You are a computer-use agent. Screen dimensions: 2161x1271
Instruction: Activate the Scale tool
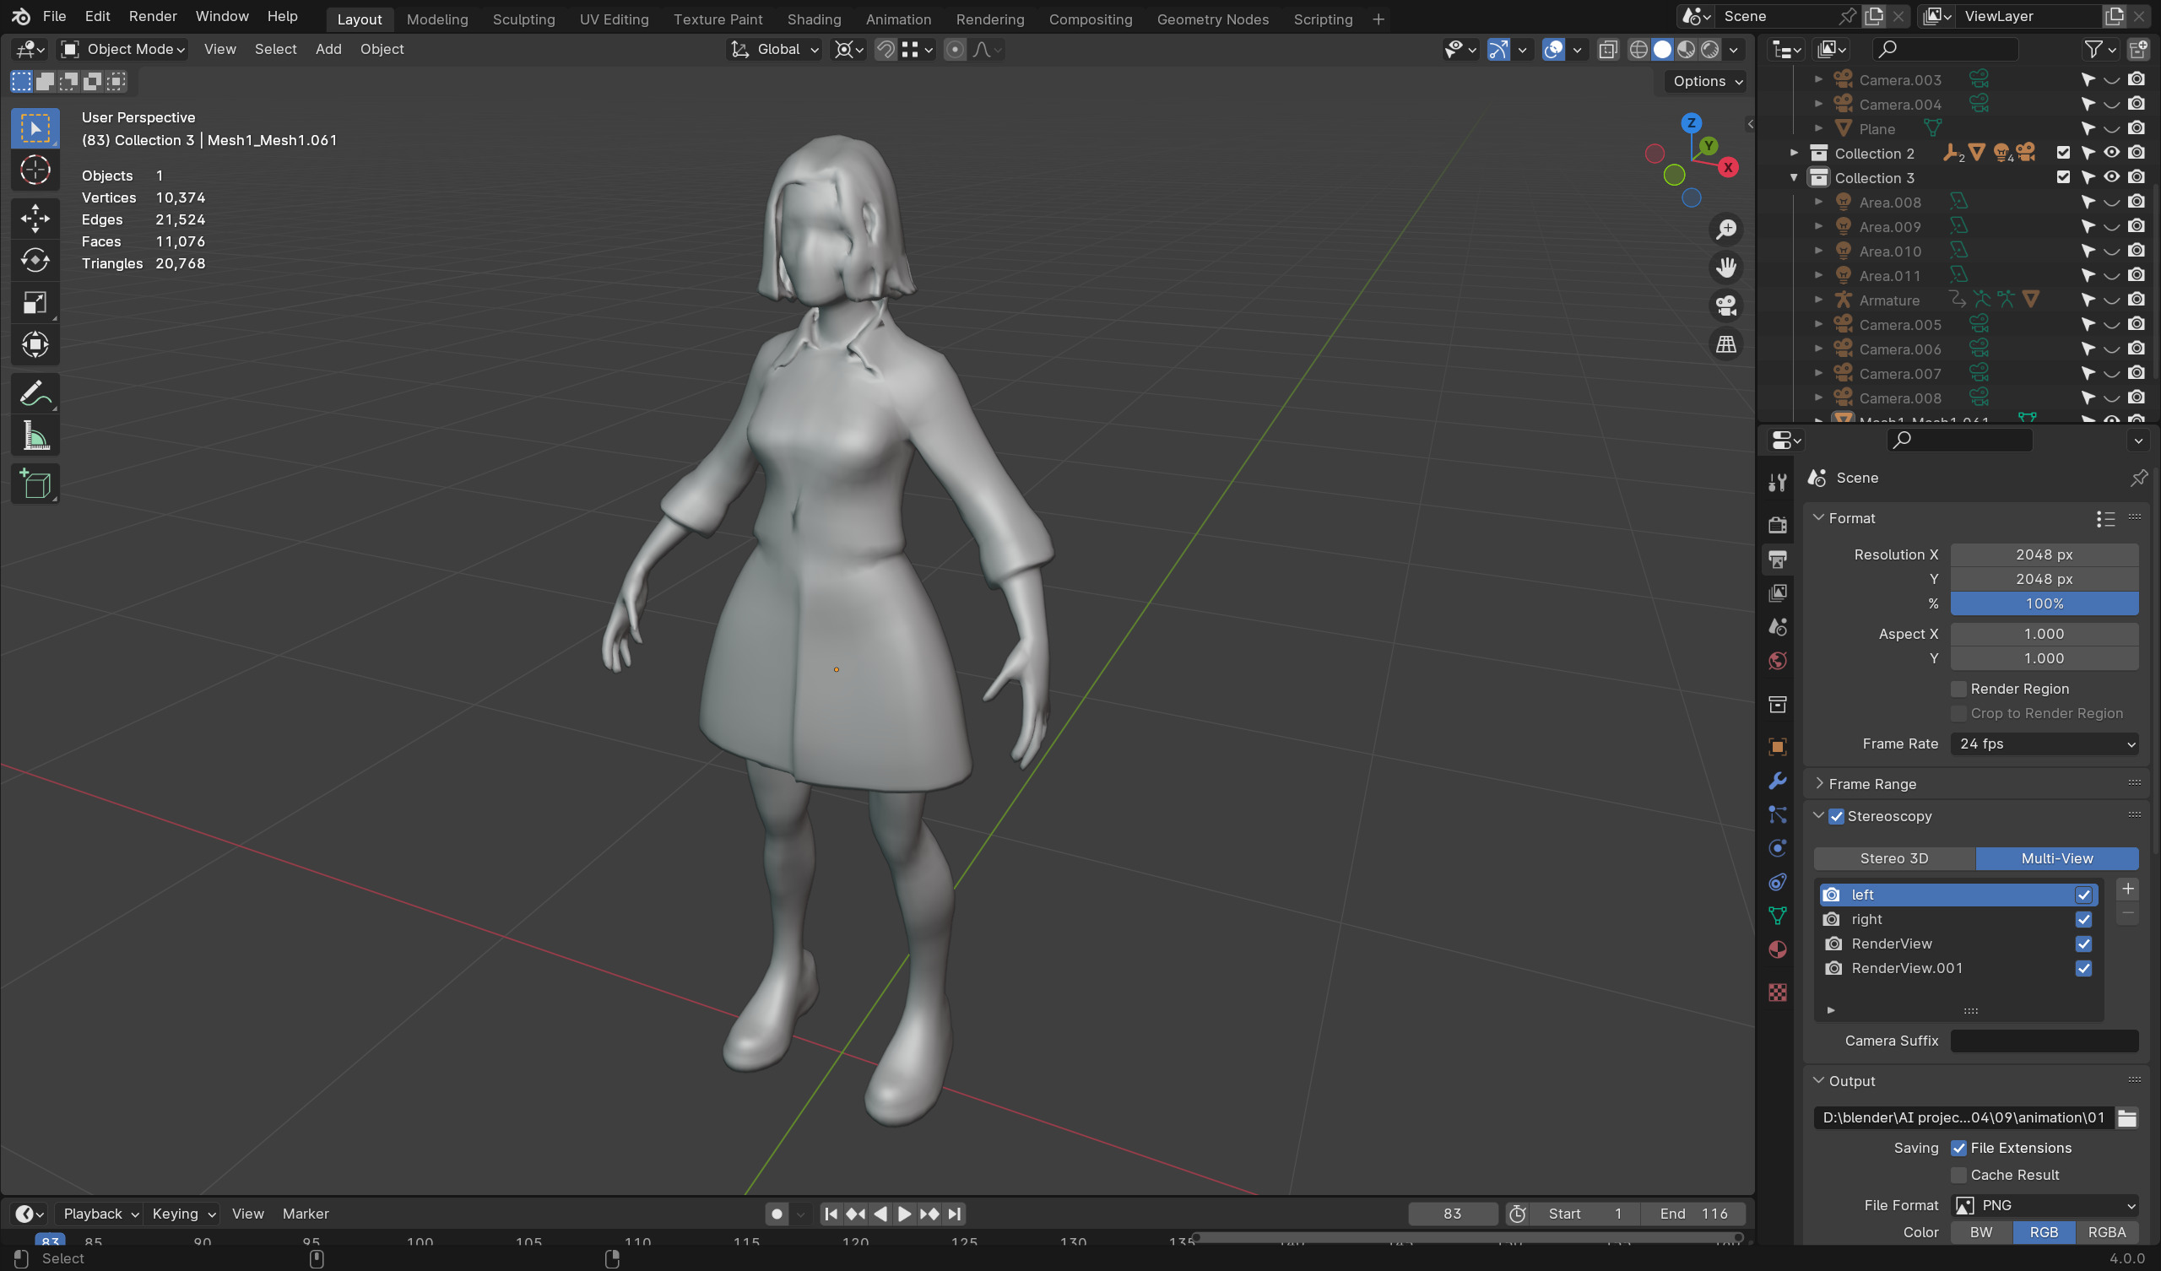(35, 302)
